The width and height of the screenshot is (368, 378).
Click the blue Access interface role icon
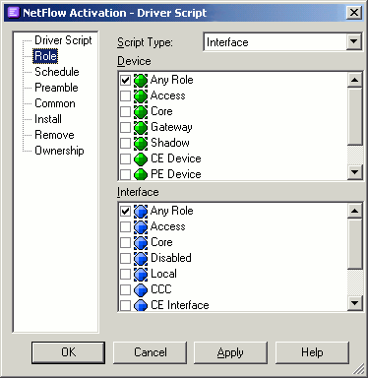141,226
